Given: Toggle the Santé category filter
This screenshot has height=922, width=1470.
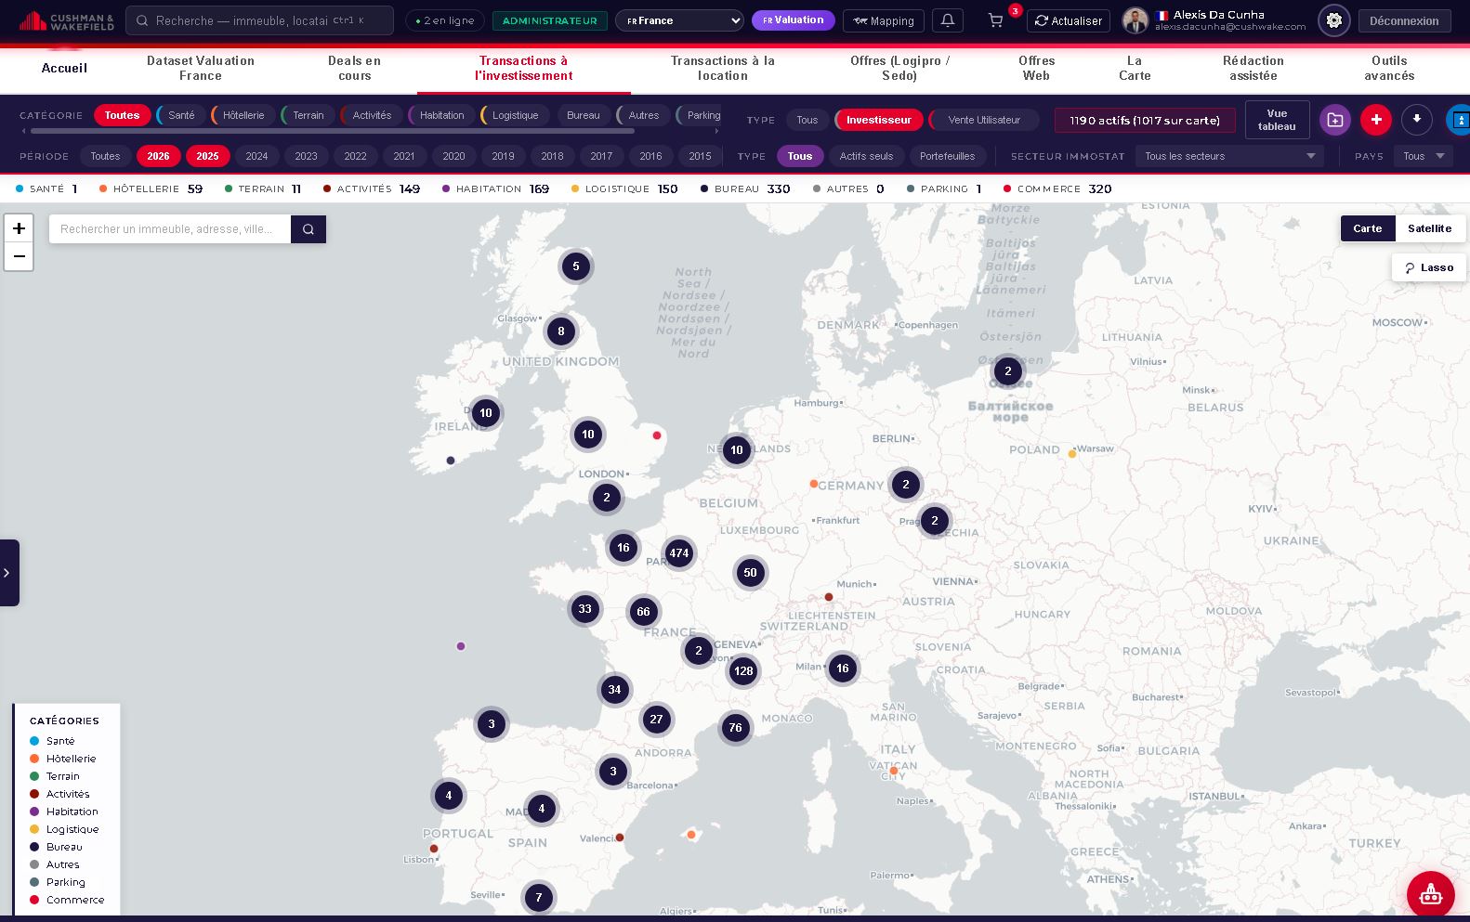Looking at the screenshot, I should [x=181, y=115].
